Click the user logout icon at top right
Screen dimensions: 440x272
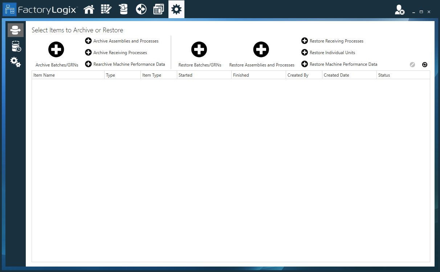(399, 10)
